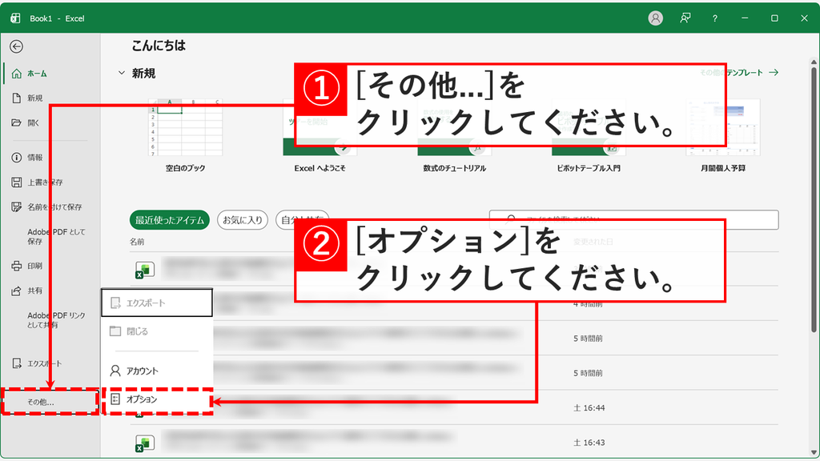
Task: Click the export icon in left sidebar
Action: 17,363
